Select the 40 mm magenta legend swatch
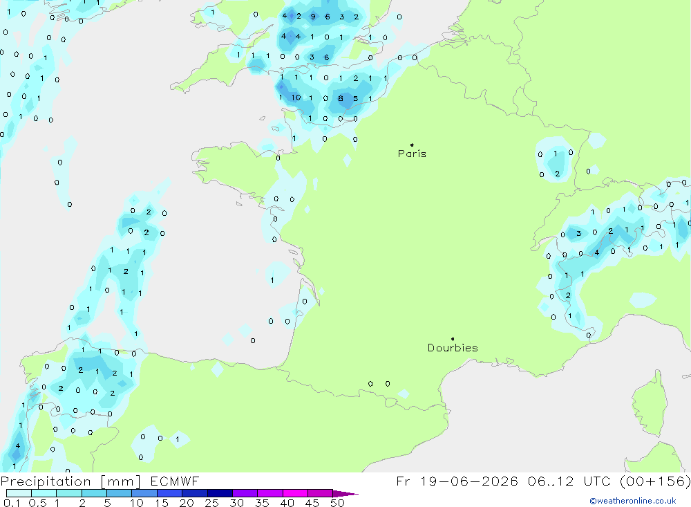The height and width of the screenshot is (507, 691). [x=295, y=493]
